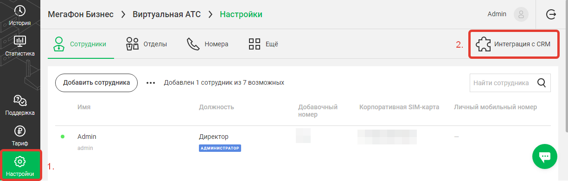568x181 pixels.
Task: Click the Добавить сотрудника button
Action: click(x=96, y=83)
